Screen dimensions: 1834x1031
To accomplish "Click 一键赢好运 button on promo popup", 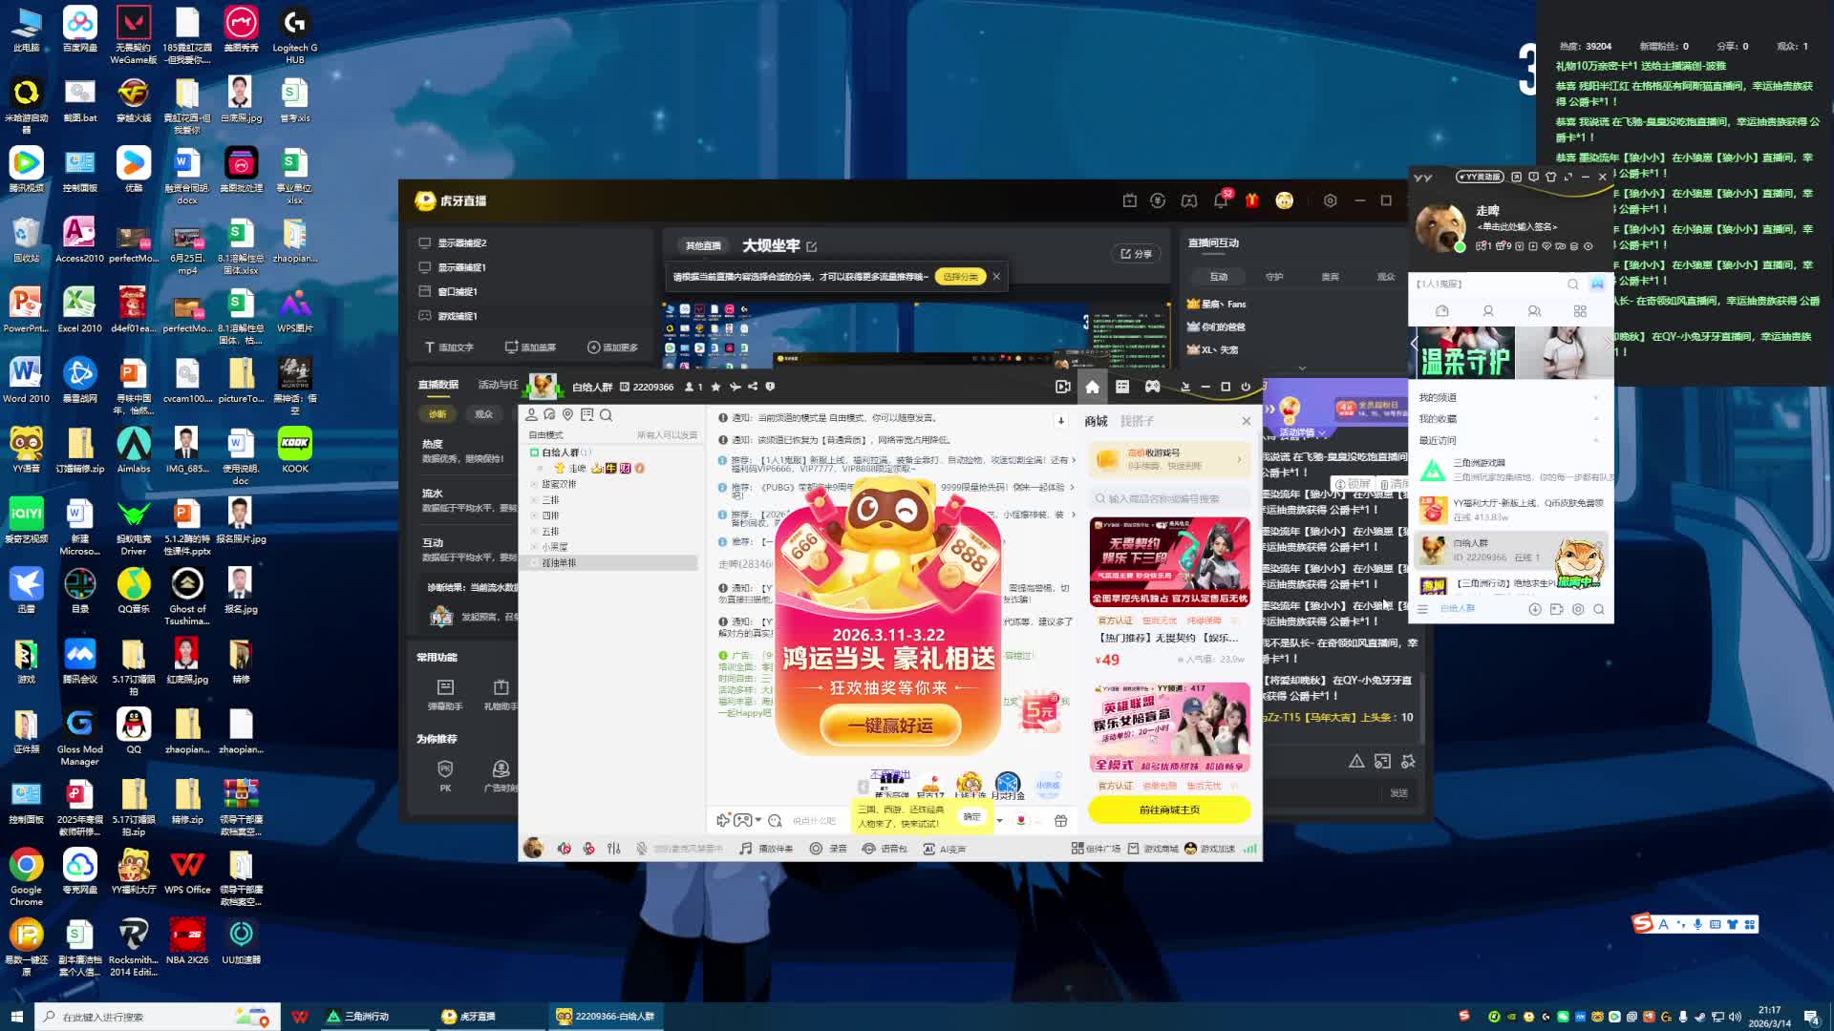I will click(890, 726).
